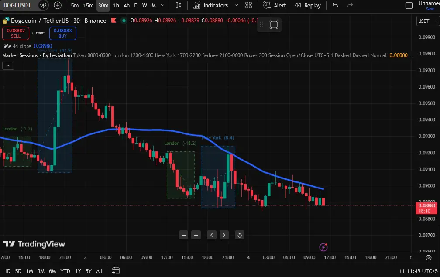Select the 5D date range
Screen dimensions: 440x277
pyautogui.click(x=18, y=271)
